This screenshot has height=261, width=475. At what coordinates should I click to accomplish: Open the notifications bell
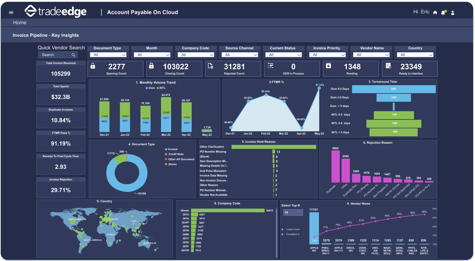coord(443,13)
